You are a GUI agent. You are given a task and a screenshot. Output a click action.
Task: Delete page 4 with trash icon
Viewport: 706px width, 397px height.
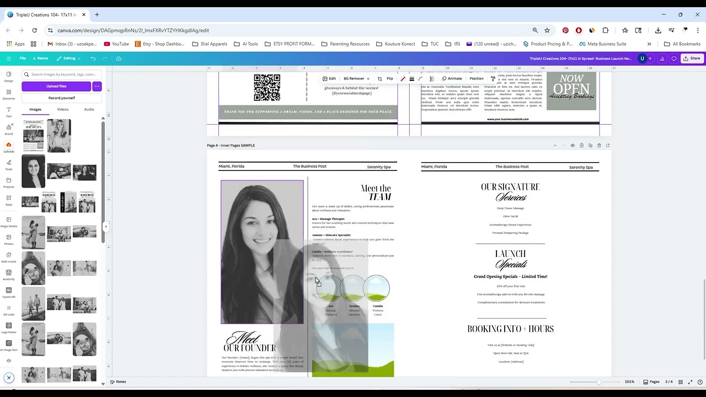(599, 146)
